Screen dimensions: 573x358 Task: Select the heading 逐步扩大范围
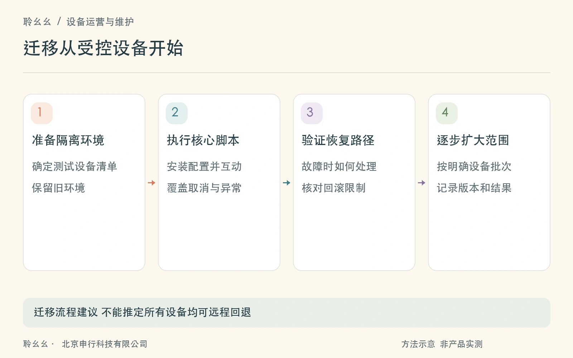(x=473, y=140)
